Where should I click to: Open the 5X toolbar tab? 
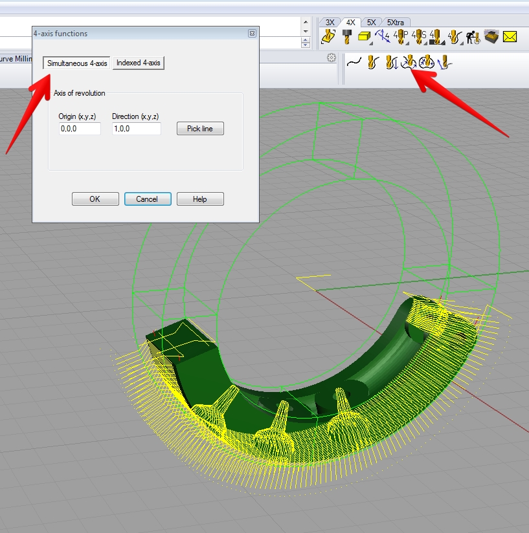tap(370, 22)
